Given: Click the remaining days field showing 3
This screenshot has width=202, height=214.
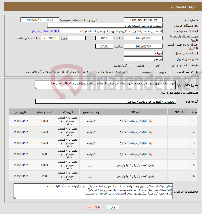Looking at the screenshot, I should pyautogui.click(x=77, y=38).
